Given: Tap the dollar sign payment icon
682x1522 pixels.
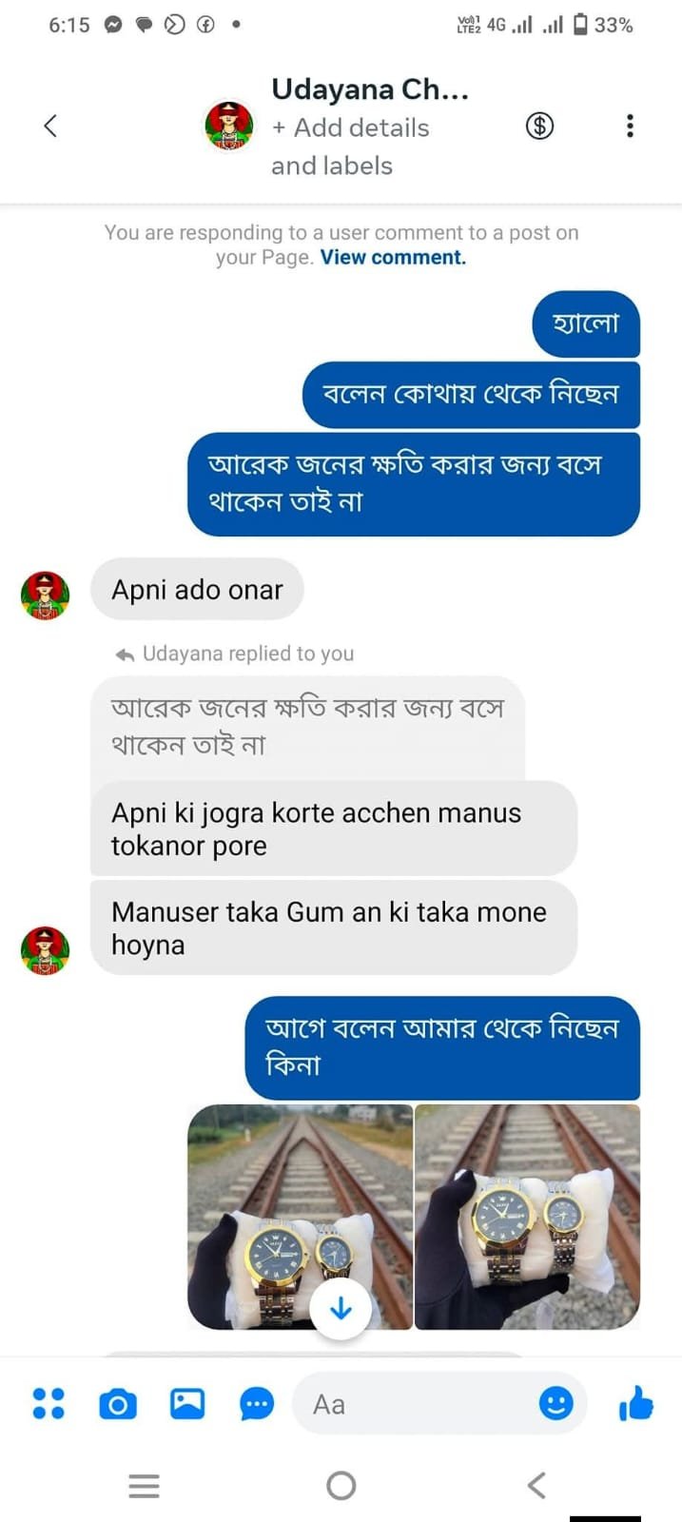Looking at the screenshot, I should pyautogui.click(x=539, y=126).
